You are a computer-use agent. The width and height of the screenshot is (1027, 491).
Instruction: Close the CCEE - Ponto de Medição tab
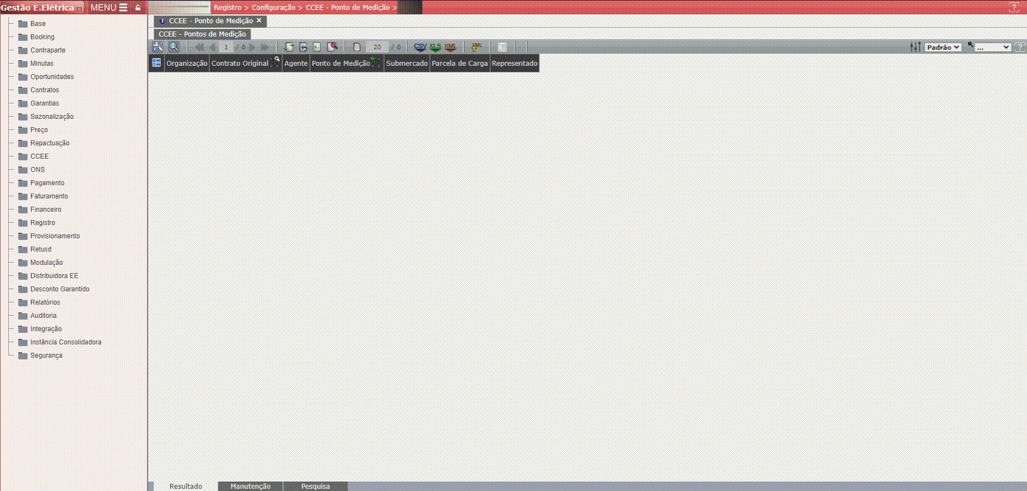pos(259,20)
